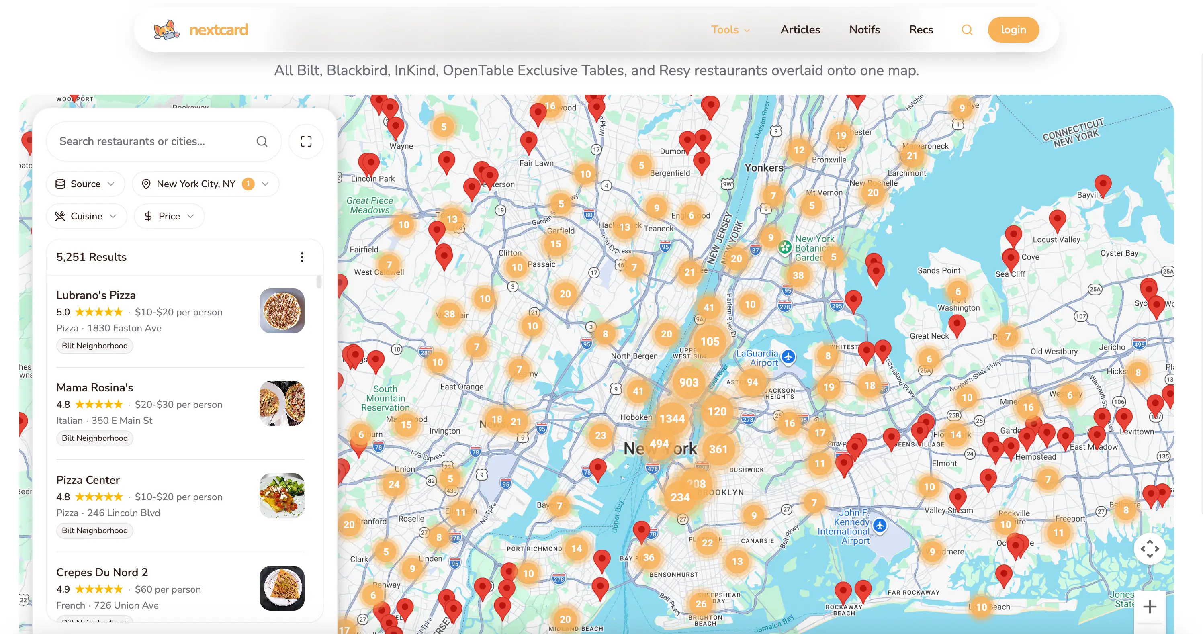This screenshot has height=634, width=1203.
Task: Open the Cuisine filter dropdown
Action: 86,216
